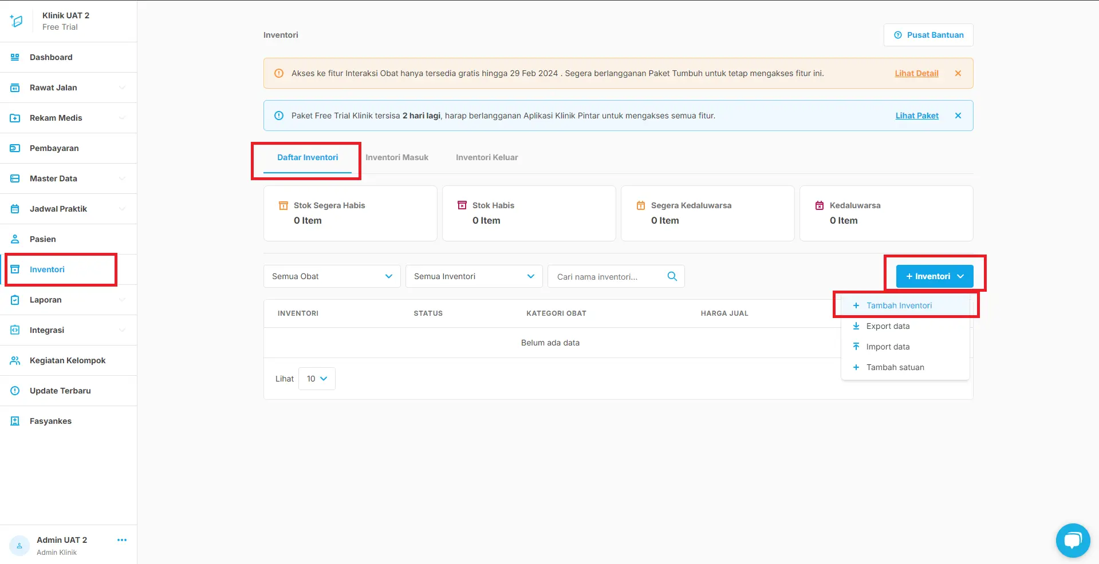Click the Master Data sidebar icon

coord(15,178)
